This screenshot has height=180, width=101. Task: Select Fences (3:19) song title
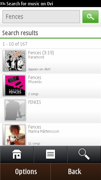(x=41, y=53)
